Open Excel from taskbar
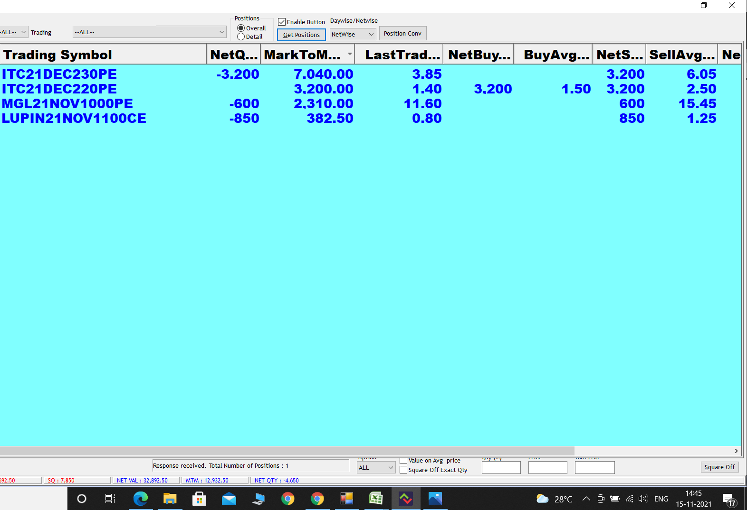This screenshot has width=747, height=510. 376,499
